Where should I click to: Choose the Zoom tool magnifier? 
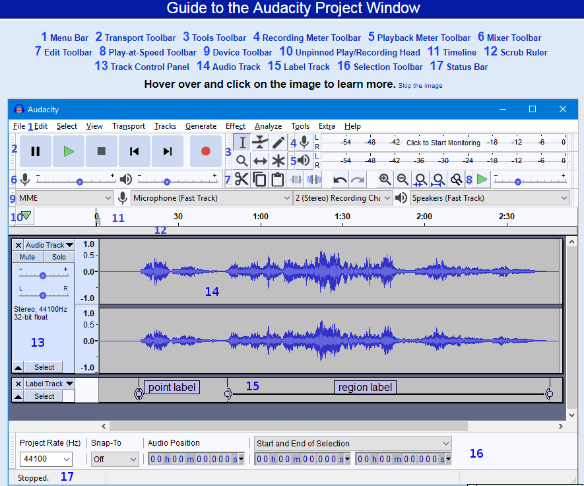tap(242, 160)
